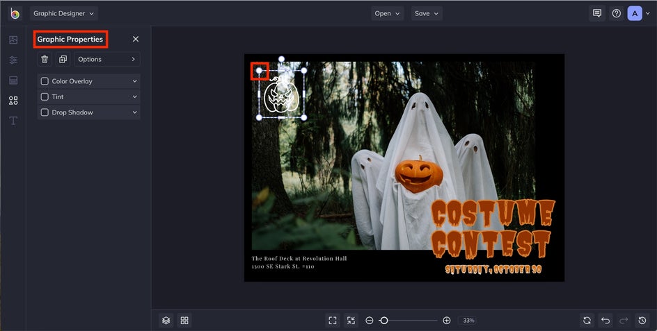Open the history icon
The height and width of the screenshot is (331, 657).
click(x=642, y=321)
